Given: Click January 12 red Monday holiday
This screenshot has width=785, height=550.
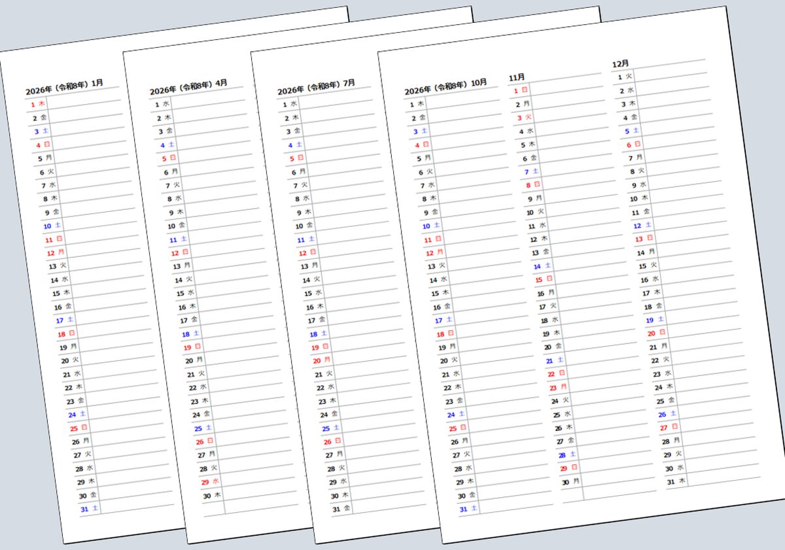Looking at the screenshot, I should (x=55, y=252).
